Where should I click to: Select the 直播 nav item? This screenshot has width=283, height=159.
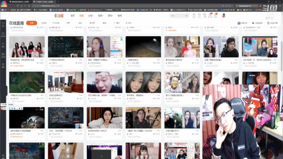tap(82, 16)
